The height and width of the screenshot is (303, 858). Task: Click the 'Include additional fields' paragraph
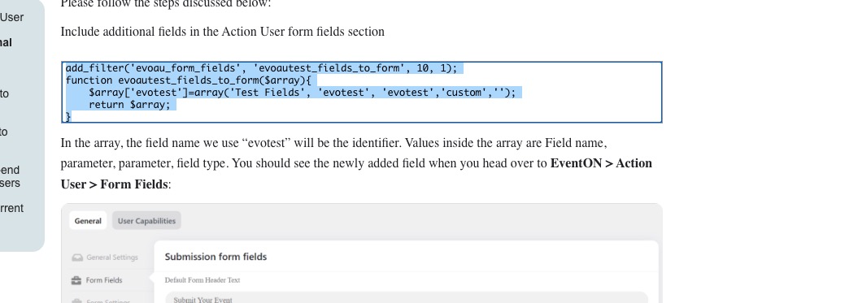coord(223,32)
